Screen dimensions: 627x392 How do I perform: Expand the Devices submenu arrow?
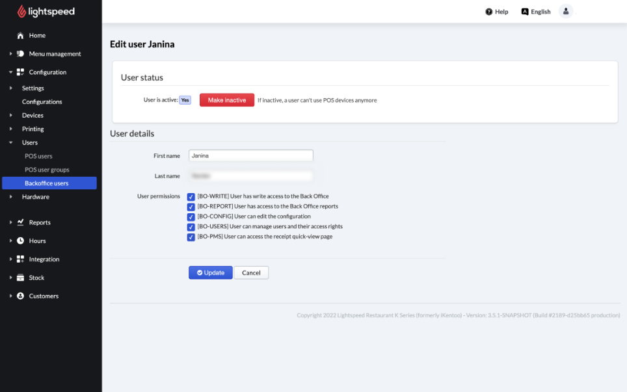(x=11, y=115)
